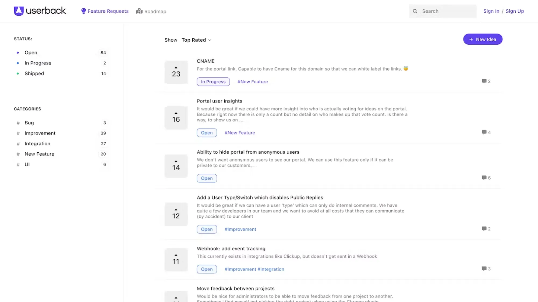The width and height of the screenshot is (538, 302).
Task: Click the comment icon on the CNAME post
Action: click(484, 81)
